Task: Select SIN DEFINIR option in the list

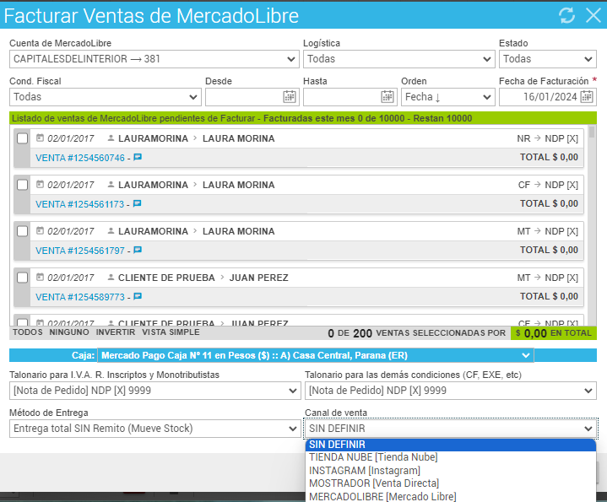Action: click(x=451, y=445)
